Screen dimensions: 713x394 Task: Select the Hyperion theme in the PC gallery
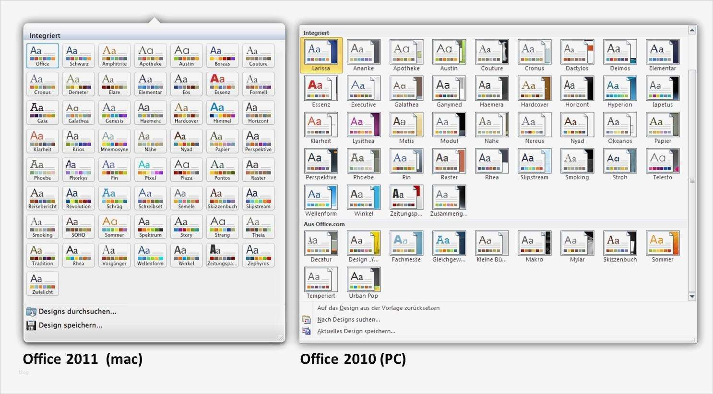tap(620, 92)
